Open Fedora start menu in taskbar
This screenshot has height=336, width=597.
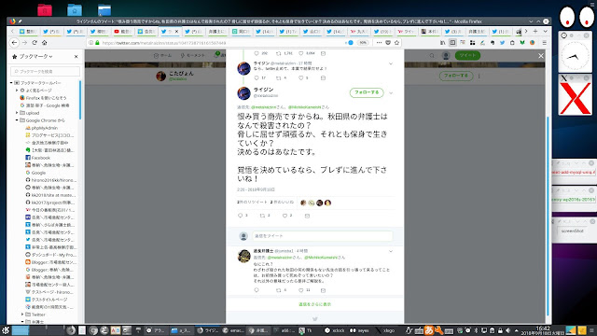(6, 330)
